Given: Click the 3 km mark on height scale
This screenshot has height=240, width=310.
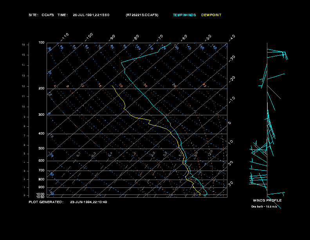Looking at the screenshot, I should point(25,171).
